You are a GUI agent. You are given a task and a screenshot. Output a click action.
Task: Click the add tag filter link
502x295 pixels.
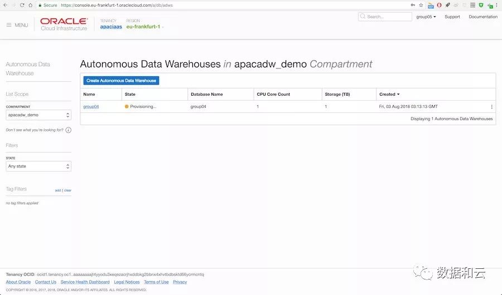coord(57,190)
